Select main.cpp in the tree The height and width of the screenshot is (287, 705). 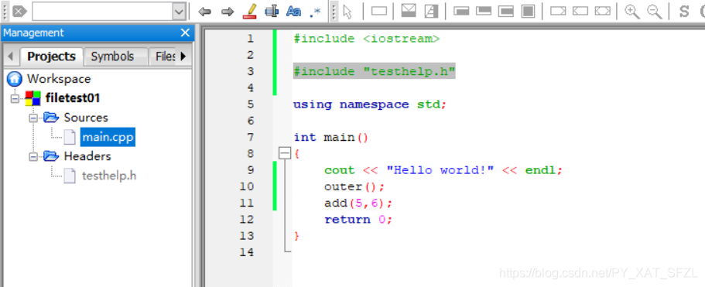(x=108, y=137)
